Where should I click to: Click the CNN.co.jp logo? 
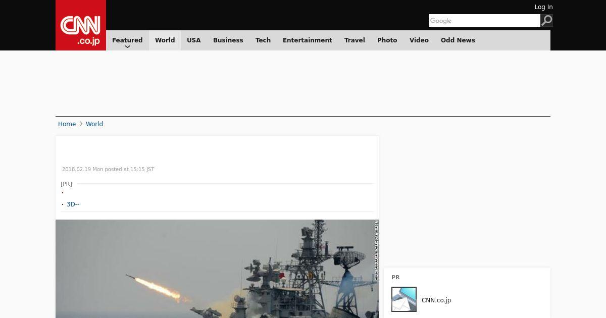[x=81, y=25]
